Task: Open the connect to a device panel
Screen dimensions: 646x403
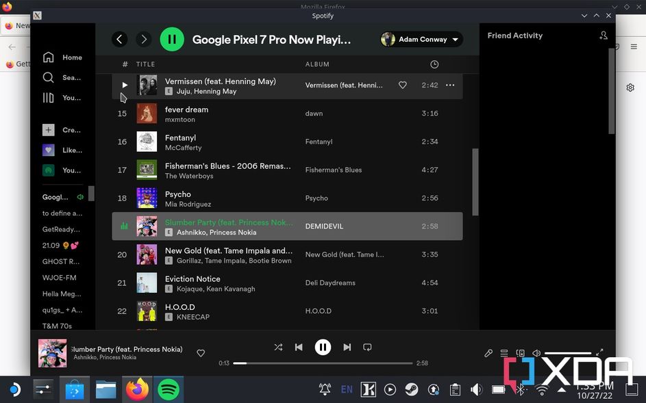Action: [x=521, y=353]
